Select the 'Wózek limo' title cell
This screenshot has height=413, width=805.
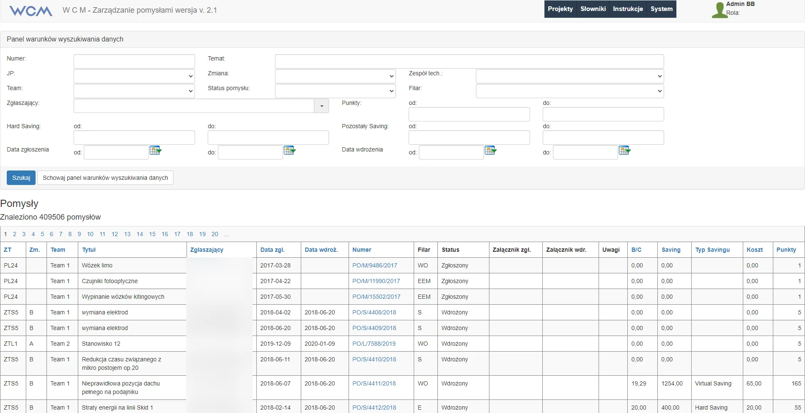click(x=132, y=265)
